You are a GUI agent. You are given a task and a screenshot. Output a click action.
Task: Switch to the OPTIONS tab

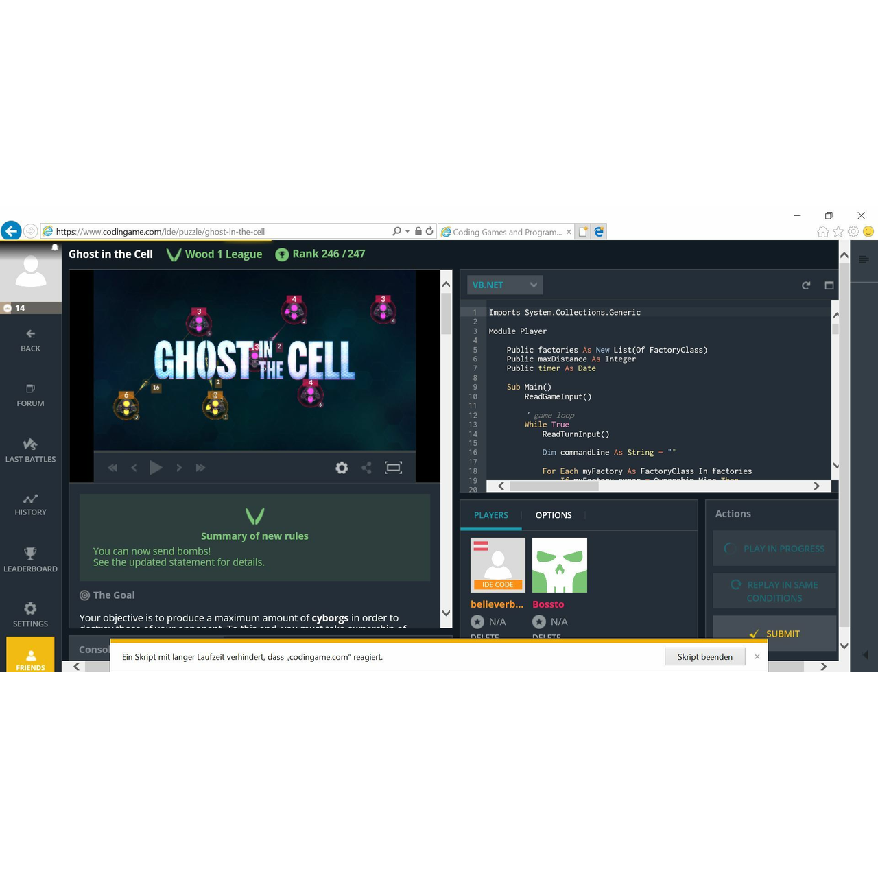click(x=554, y=514)
